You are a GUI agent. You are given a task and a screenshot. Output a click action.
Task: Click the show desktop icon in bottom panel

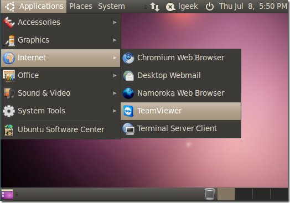point(7,194)
